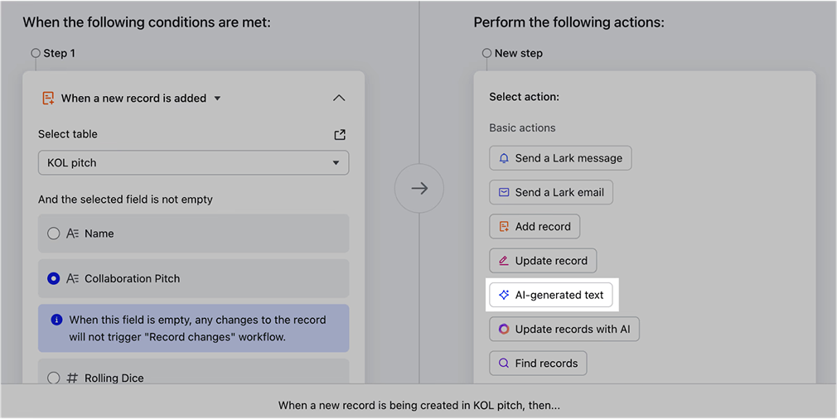Click the pencil icon on Update record
Viewport: 837px width, 419px height.
click(x=504, y=261)
